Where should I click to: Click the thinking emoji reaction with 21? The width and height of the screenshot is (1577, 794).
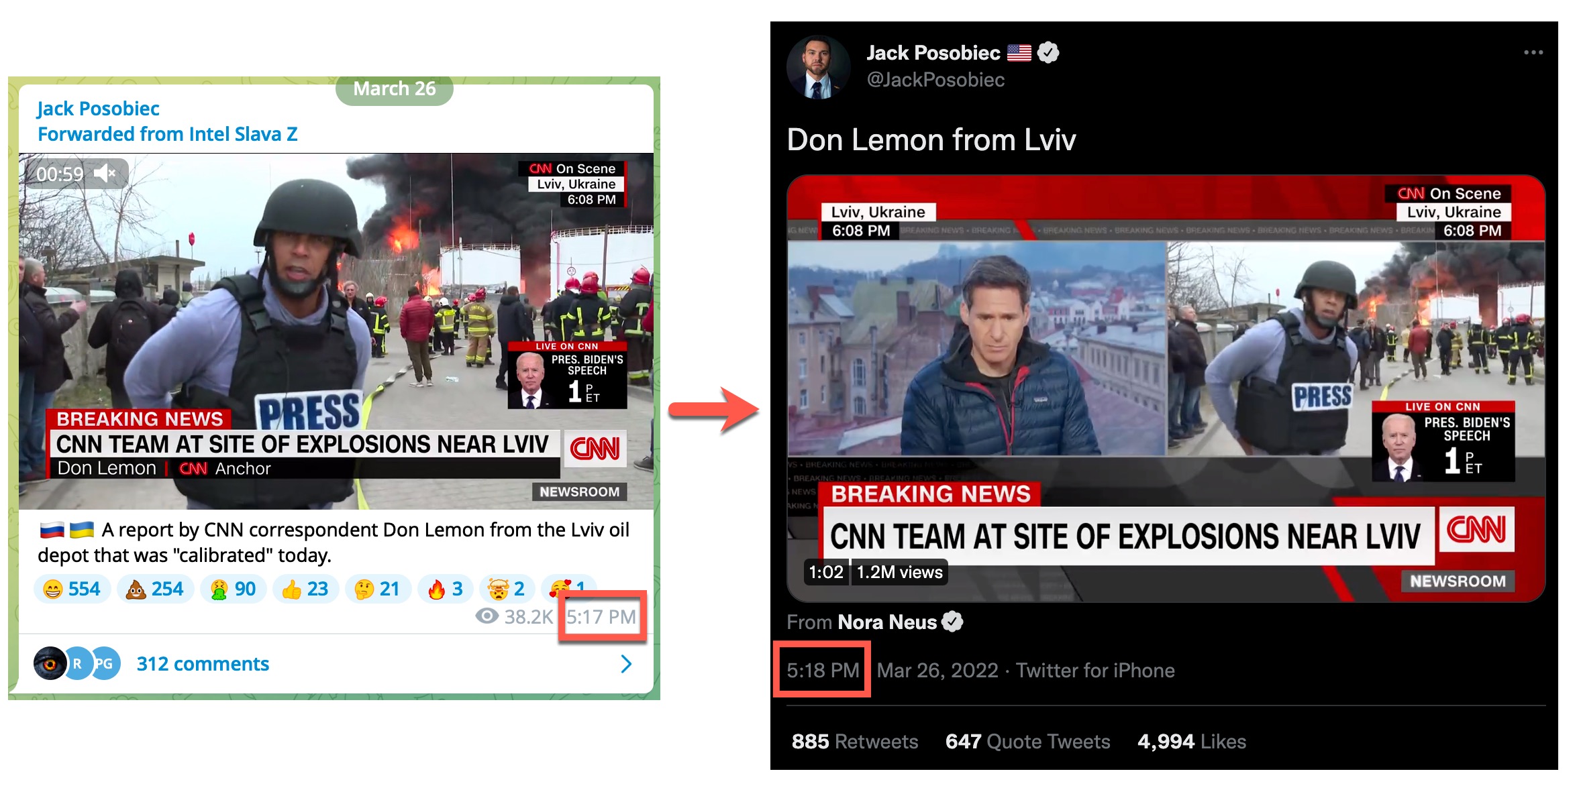[x=377, y=589]
